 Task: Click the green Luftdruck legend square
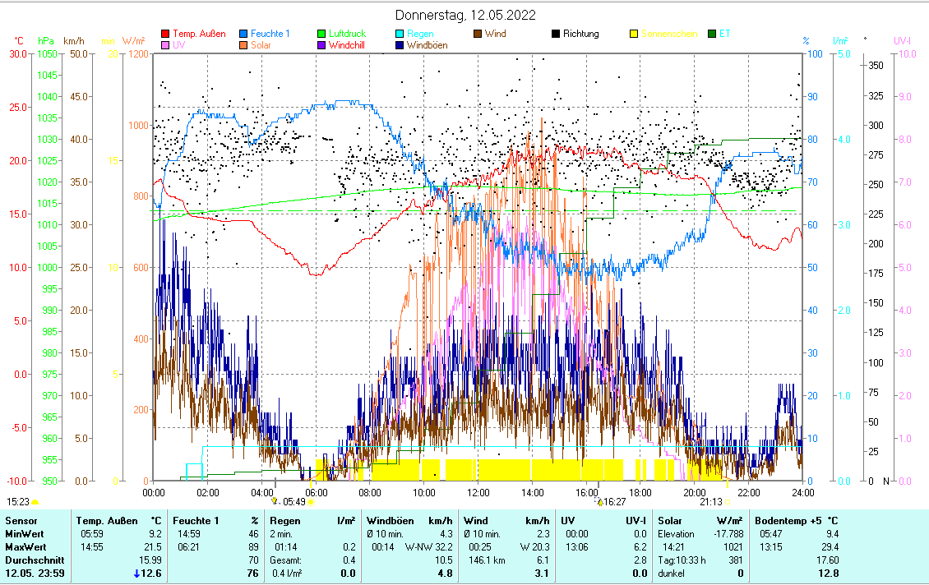pos(321,35)
